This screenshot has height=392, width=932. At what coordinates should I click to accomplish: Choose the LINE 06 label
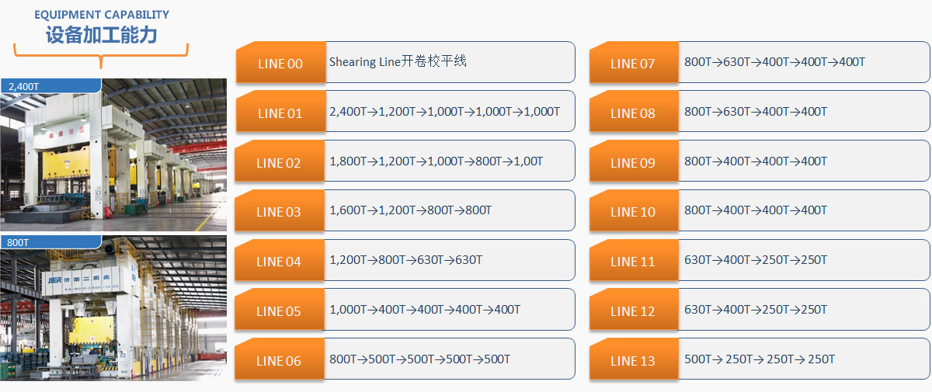pyautogui.click(x=279, y=360)
